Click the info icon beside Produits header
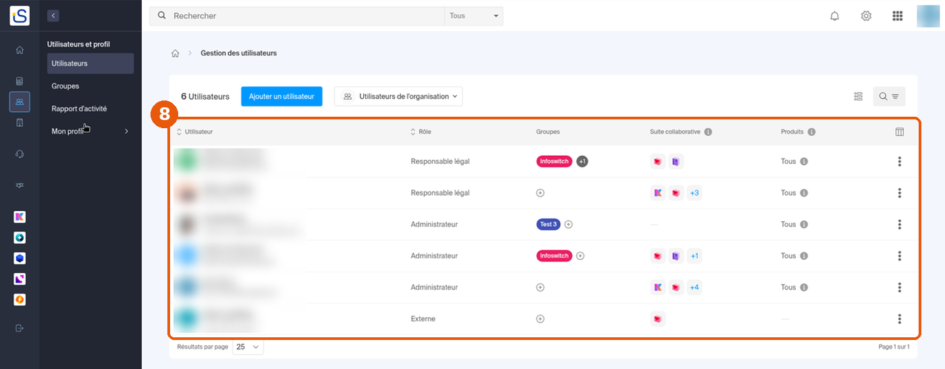 (811, 132)
